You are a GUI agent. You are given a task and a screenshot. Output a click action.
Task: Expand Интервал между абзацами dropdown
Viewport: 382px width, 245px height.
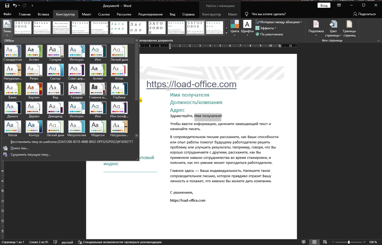[x=279, y=22]
